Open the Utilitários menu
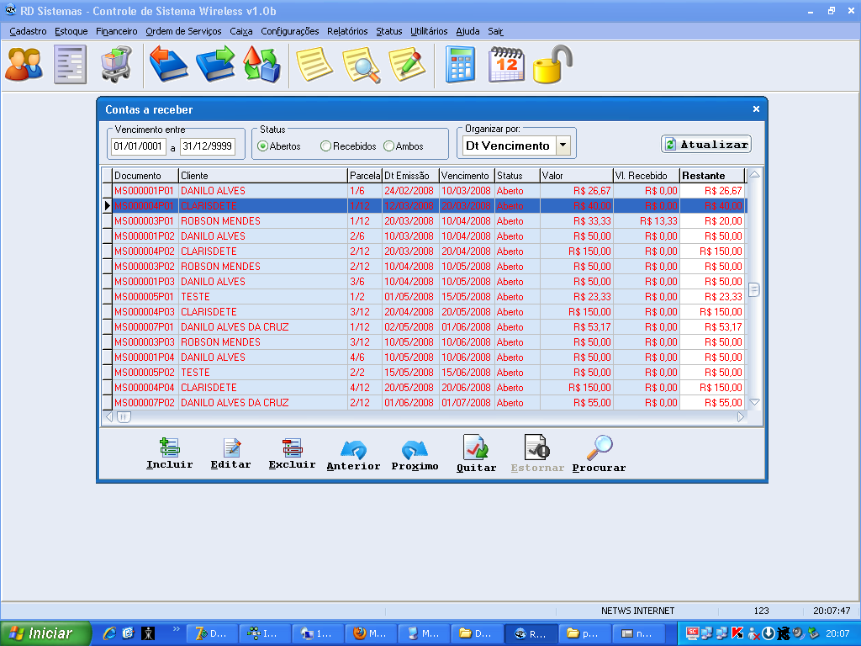 point(429,31)
